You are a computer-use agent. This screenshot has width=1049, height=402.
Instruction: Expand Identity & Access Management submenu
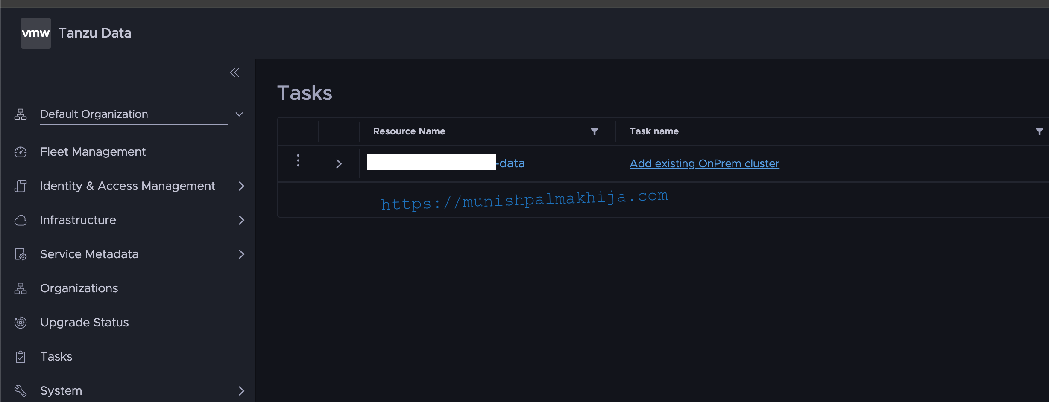coord(241,186)
